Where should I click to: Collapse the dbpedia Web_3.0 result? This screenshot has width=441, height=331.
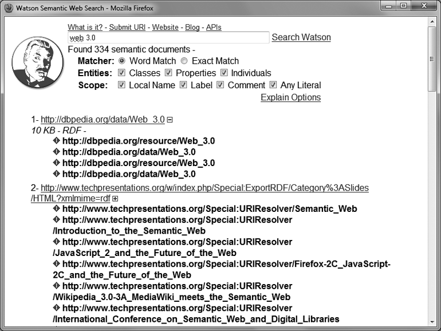click(170, 120)
